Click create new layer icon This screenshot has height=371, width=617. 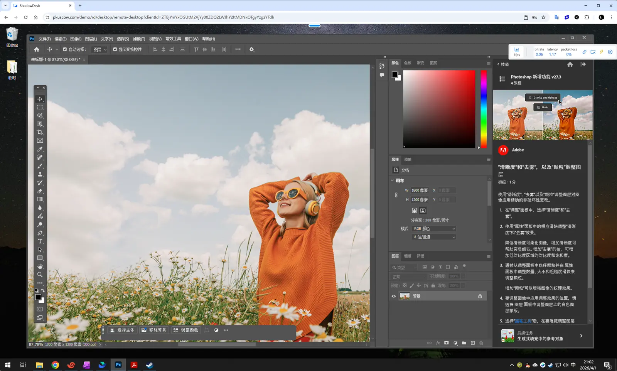click(473, 343)
